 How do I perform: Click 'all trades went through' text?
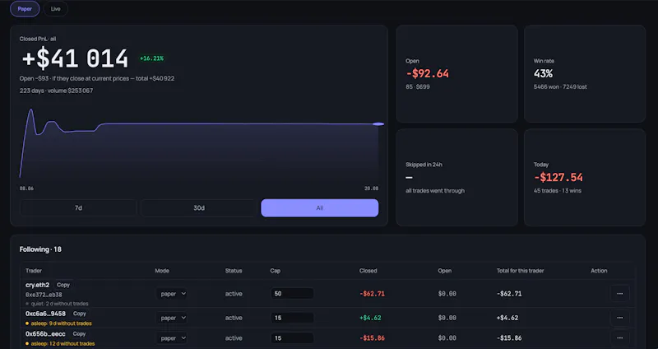(x=435, y=191)
